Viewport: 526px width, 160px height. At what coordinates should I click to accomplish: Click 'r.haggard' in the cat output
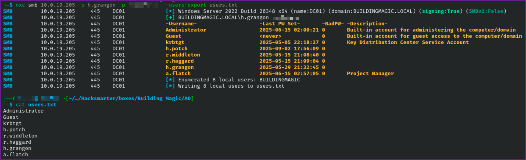point(17,142)
